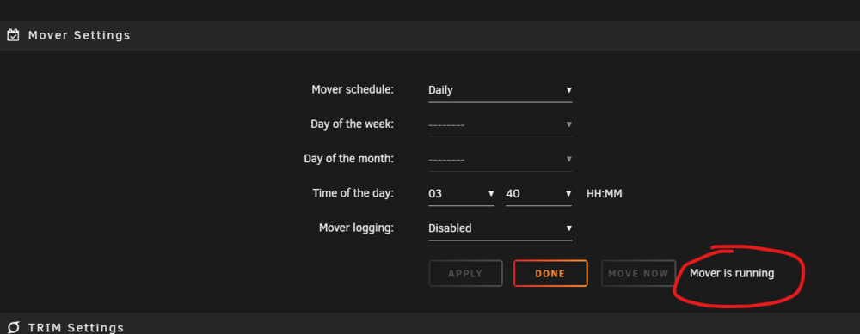This screenshot has height=334, width=860.
Task: Click the Mover is running status text
Action: [x=732, y=273]
